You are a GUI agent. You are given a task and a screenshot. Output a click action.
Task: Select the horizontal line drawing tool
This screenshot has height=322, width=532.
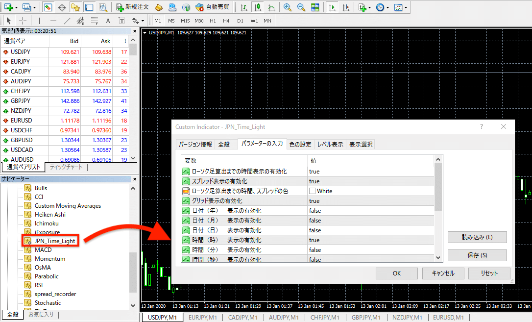[53, 21]
